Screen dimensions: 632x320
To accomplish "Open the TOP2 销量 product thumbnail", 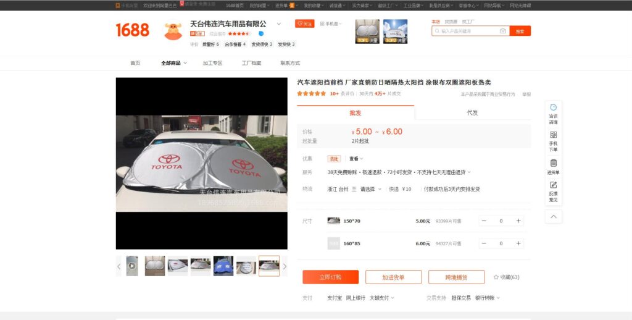I will click(x=395, y=32).
